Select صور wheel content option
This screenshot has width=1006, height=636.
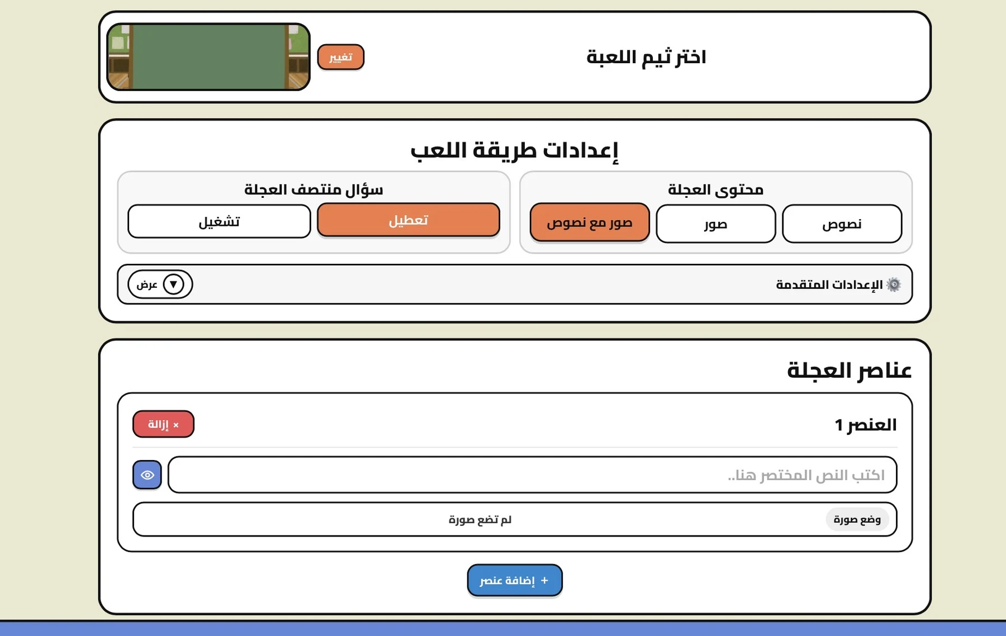click(715, 224)
